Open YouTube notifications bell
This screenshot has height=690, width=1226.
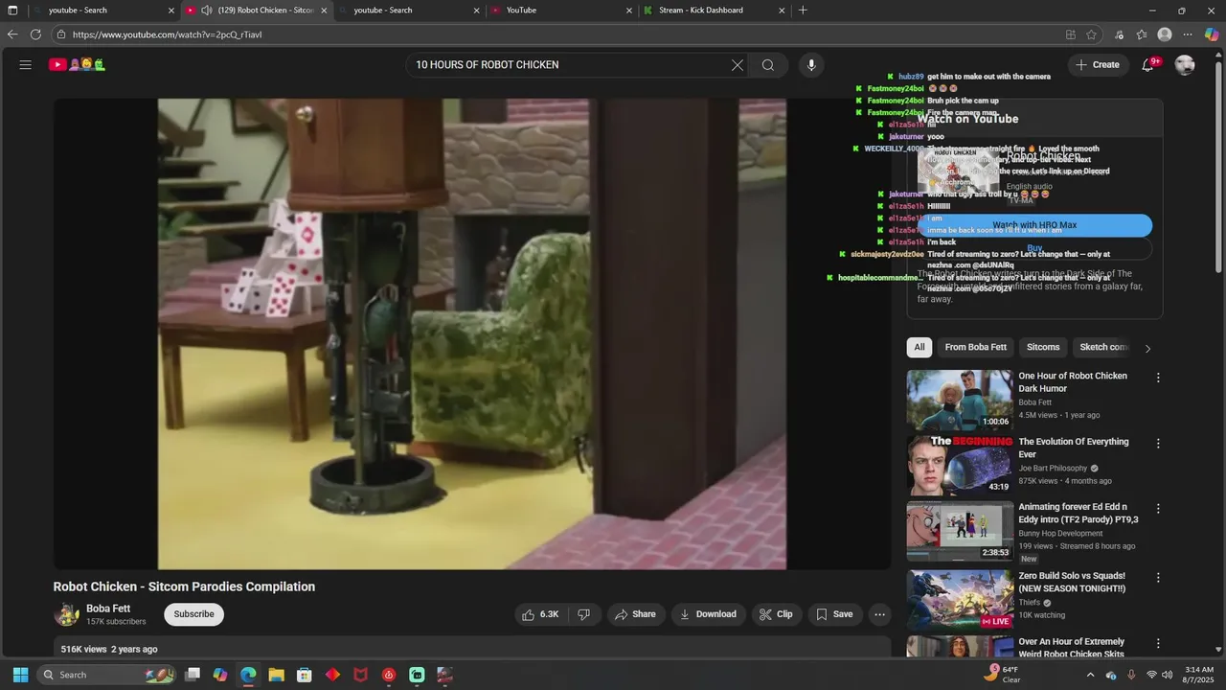pos(1147,65)
